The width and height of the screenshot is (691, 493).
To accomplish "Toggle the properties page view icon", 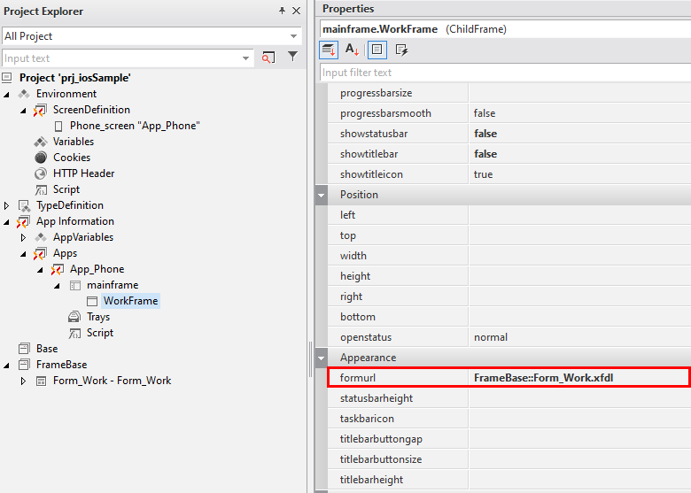I will (x=377, y=50).
